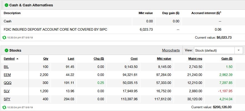The width and height of the screenshot is (245, 111).
Task: Sort stocks by Last price header
Action: pyautogui.click(x=71, y=59)
